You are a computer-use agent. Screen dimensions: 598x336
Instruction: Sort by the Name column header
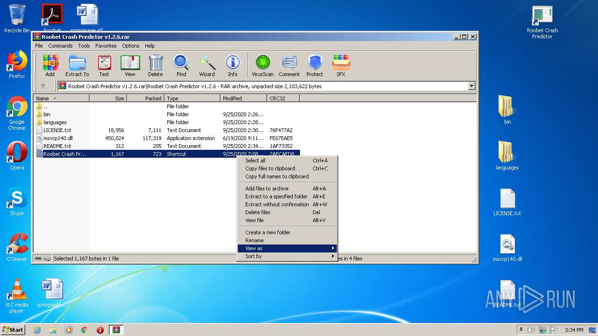(61, 98)
